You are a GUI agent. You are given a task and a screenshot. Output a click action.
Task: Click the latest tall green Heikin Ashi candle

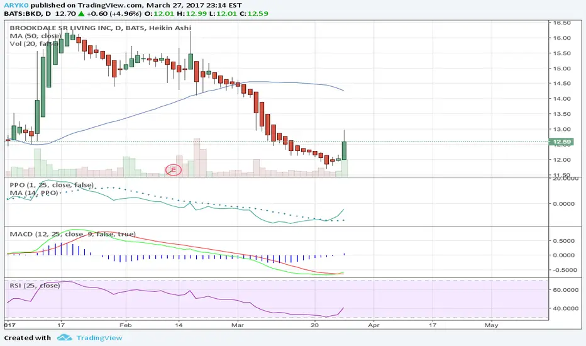pos(344,150)
